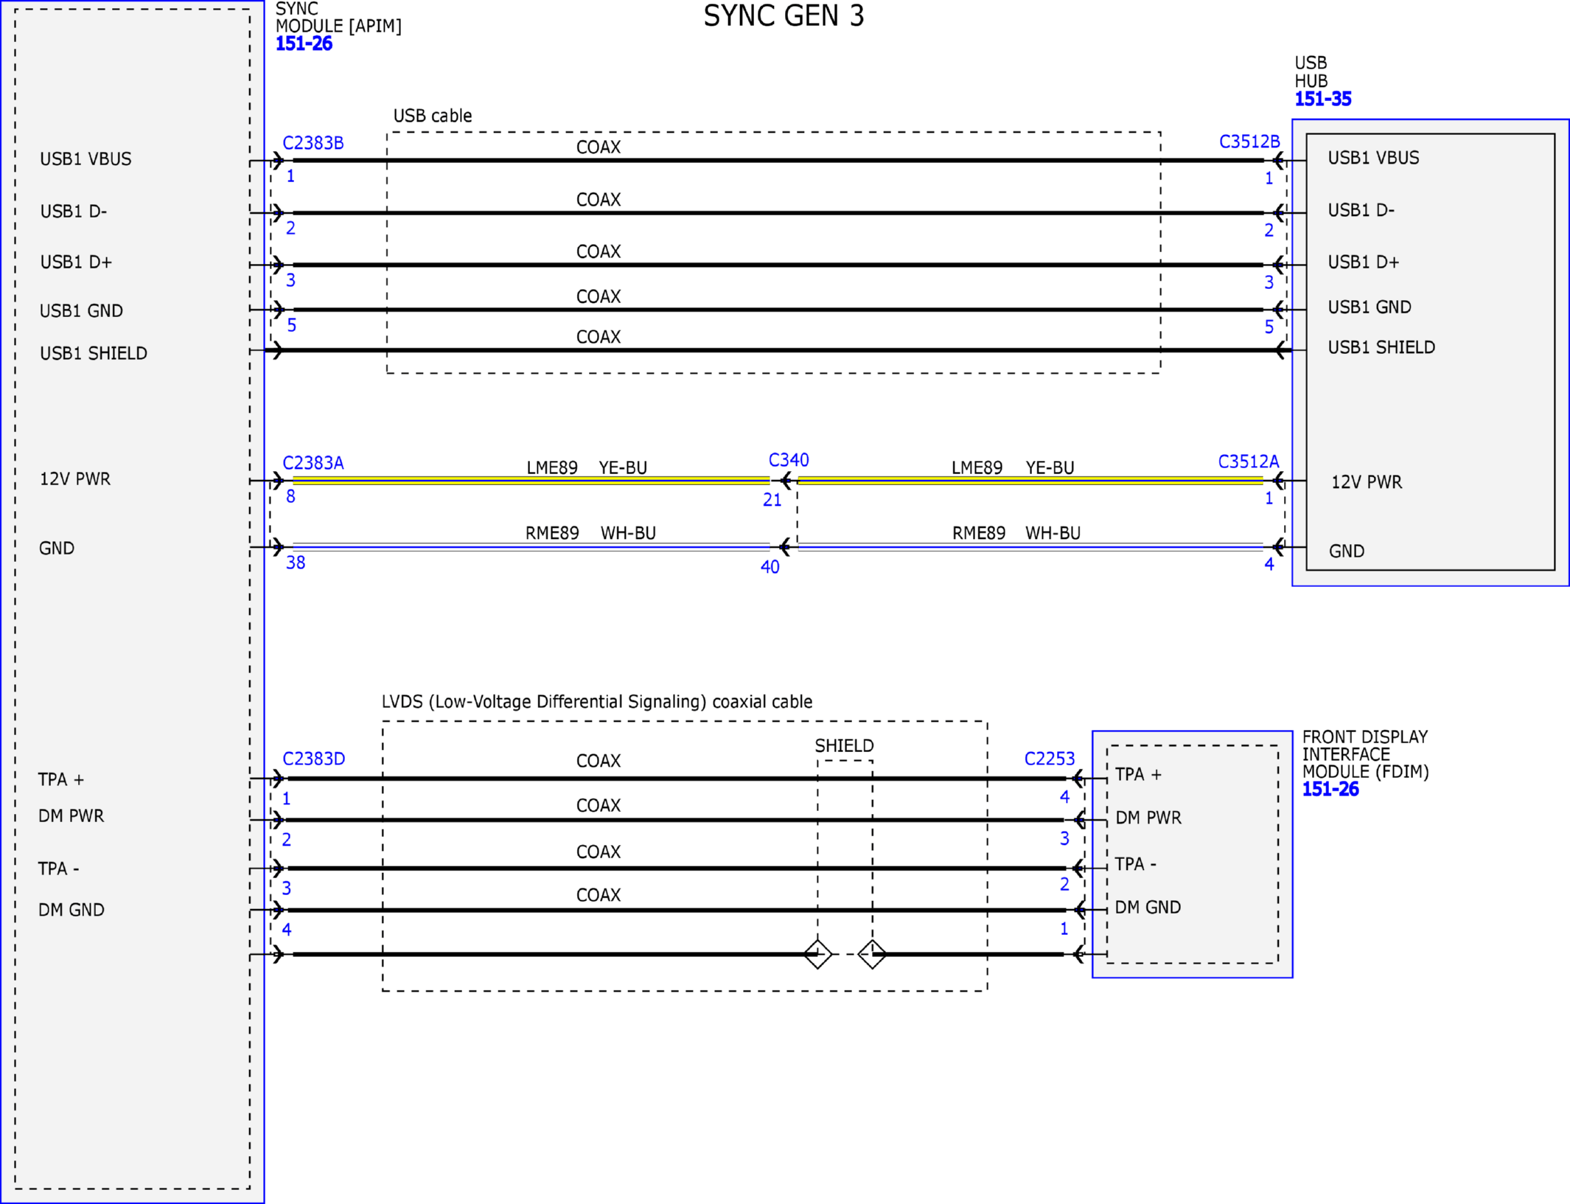Select USB1 SHIELD inside the USB hub
This screenshot has height=1204, width=1570.
(x=1381, y=348)
